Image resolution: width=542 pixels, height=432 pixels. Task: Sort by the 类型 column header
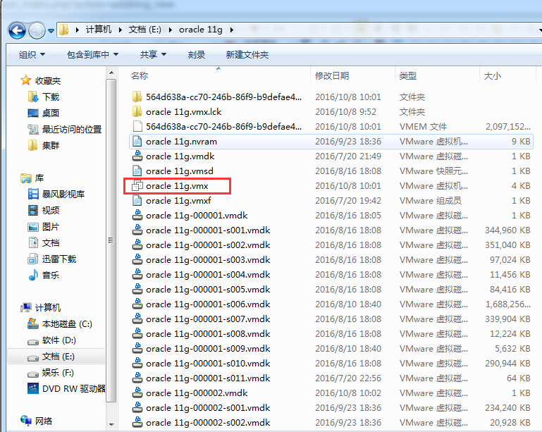408,75
